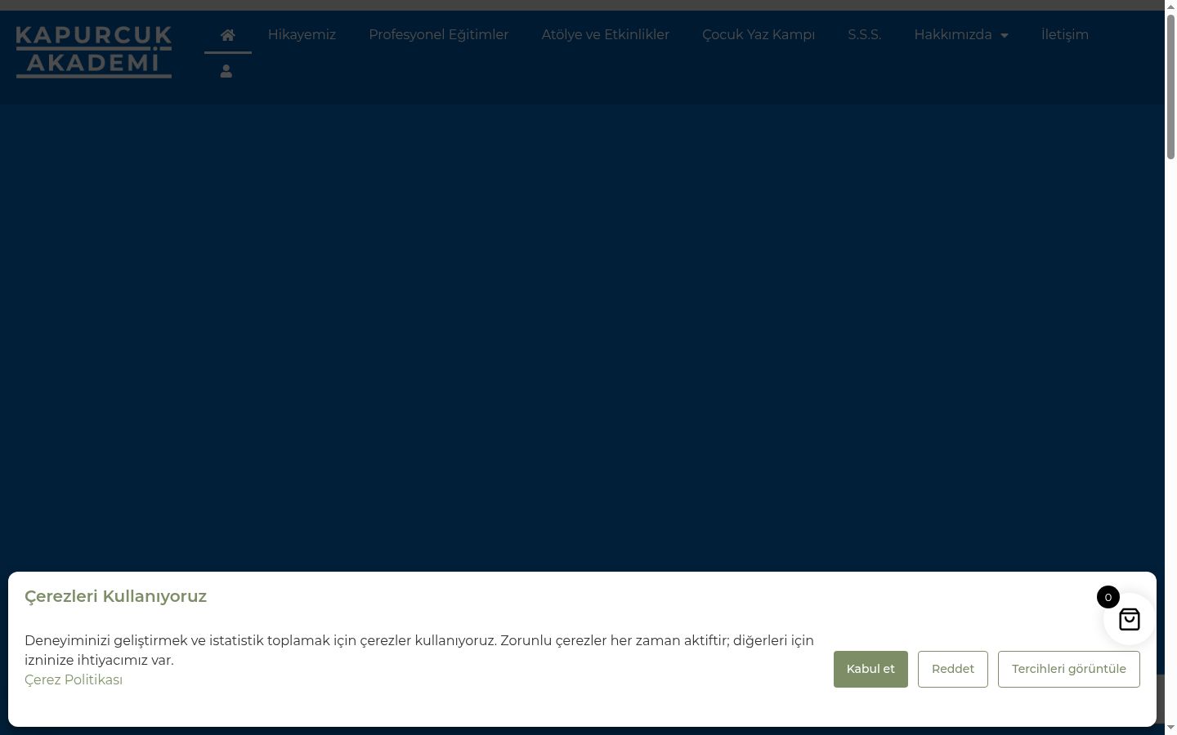Open the Çerez Politikası link

click(x=74, y=679)
